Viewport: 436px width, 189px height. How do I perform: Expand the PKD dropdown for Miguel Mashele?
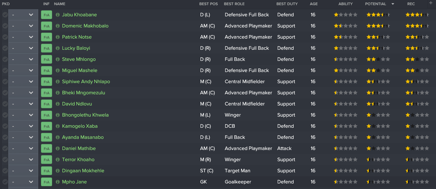(x=23, y=70)
